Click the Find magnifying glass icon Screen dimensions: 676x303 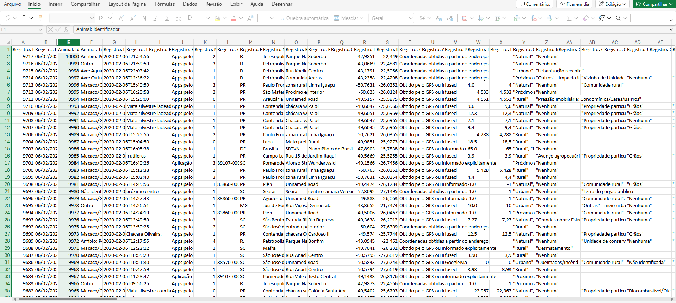point(618,18)
